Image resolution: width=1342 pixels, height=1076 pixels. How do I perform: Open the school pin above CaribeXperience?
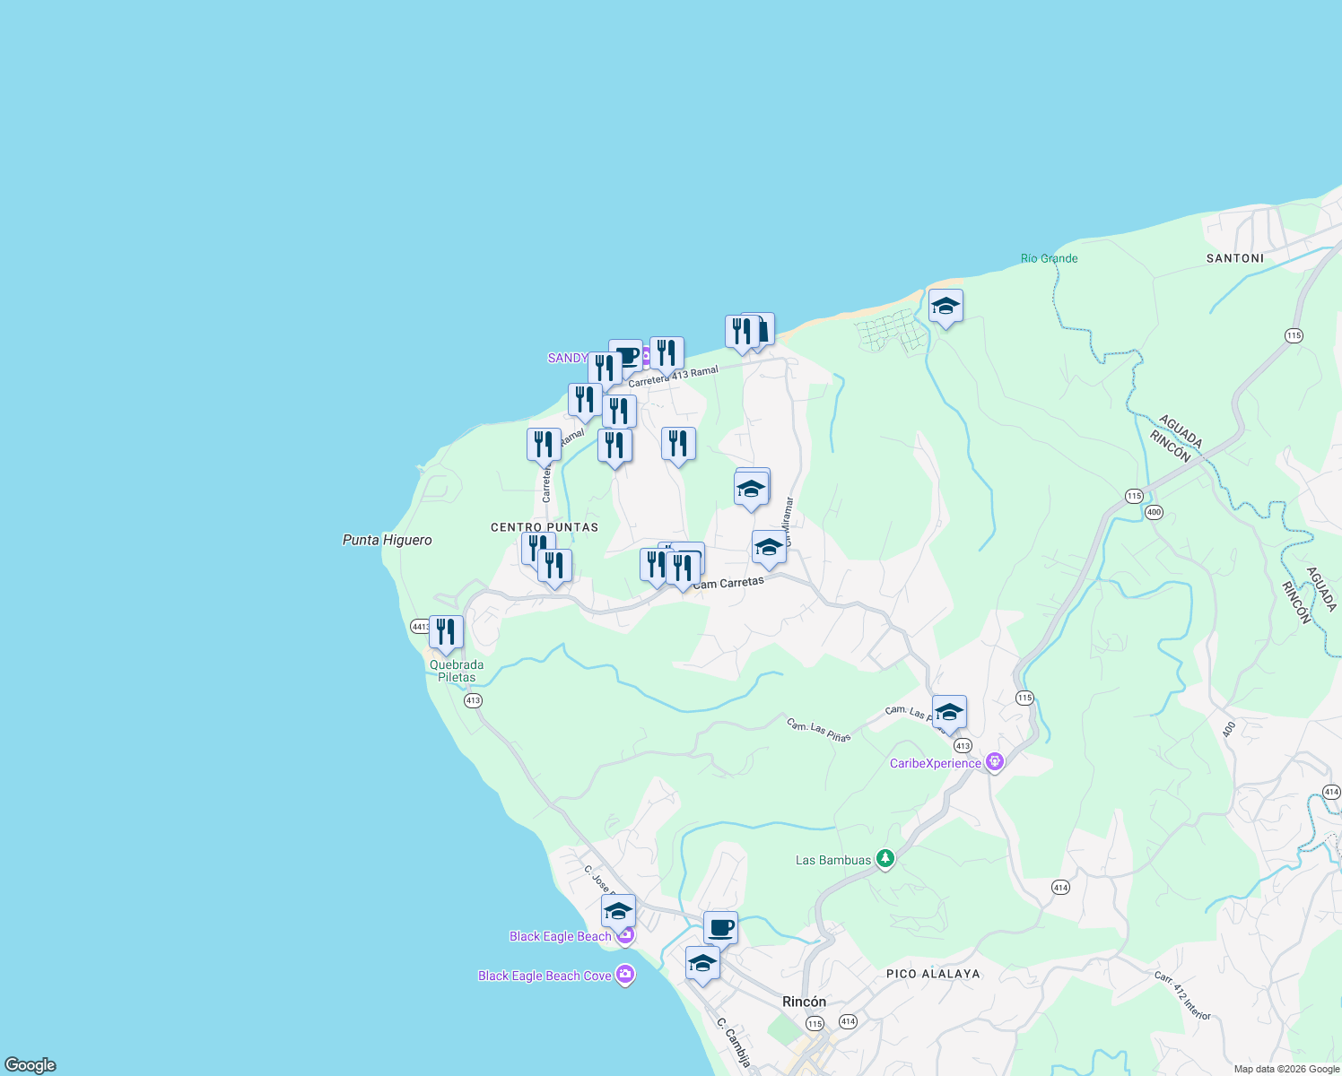[949, 712]
